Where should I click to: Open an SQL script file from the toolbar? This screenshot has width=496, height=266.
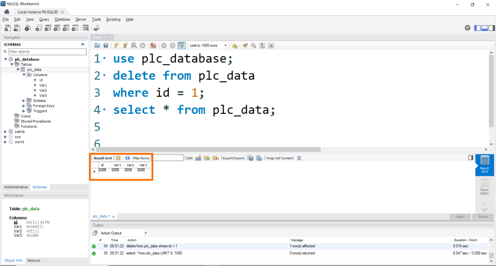click(x=17, y=28)
